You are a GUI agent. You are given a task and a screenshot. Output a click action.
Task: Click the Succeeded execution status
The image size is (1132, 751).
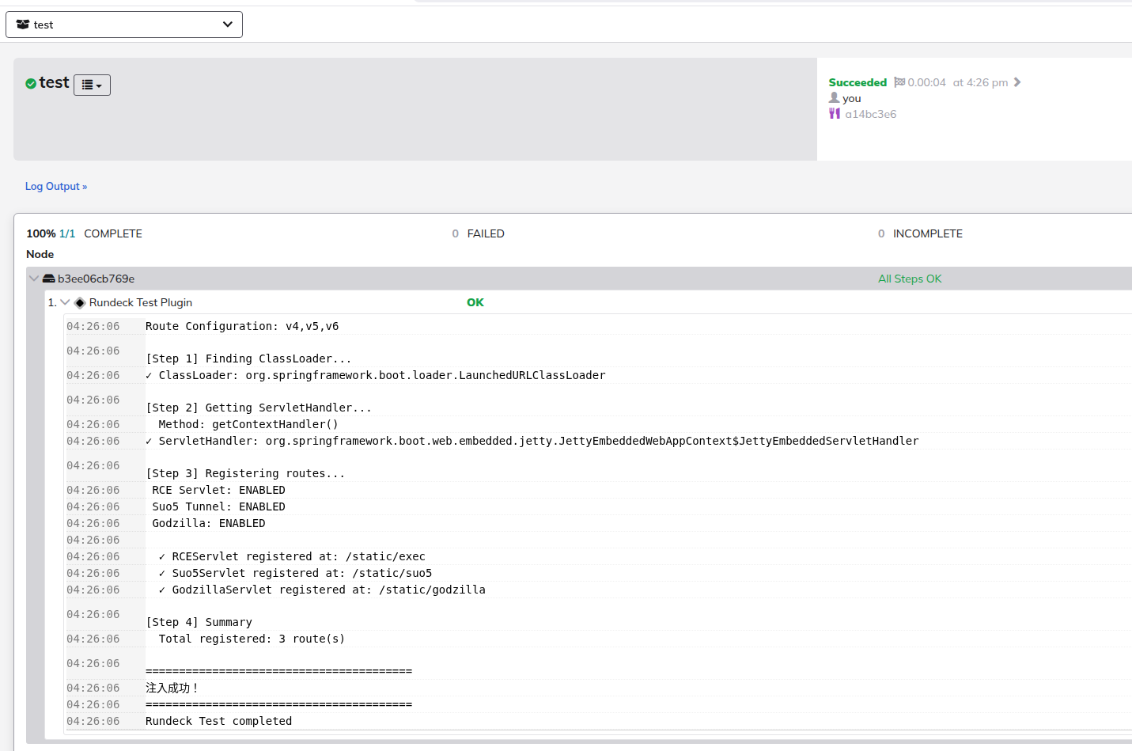[858, 82]
